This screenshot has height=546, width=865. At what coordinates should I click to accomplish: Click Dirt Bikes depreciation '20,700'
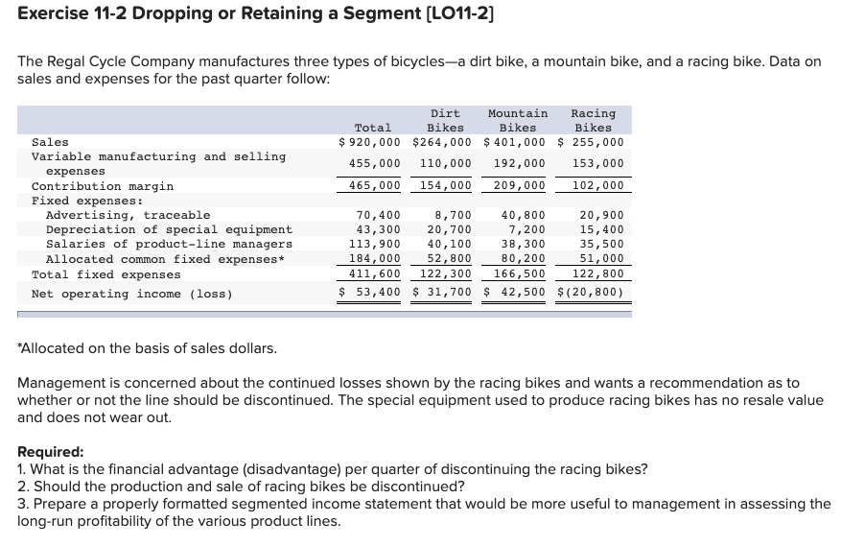(x=450, y=229)
